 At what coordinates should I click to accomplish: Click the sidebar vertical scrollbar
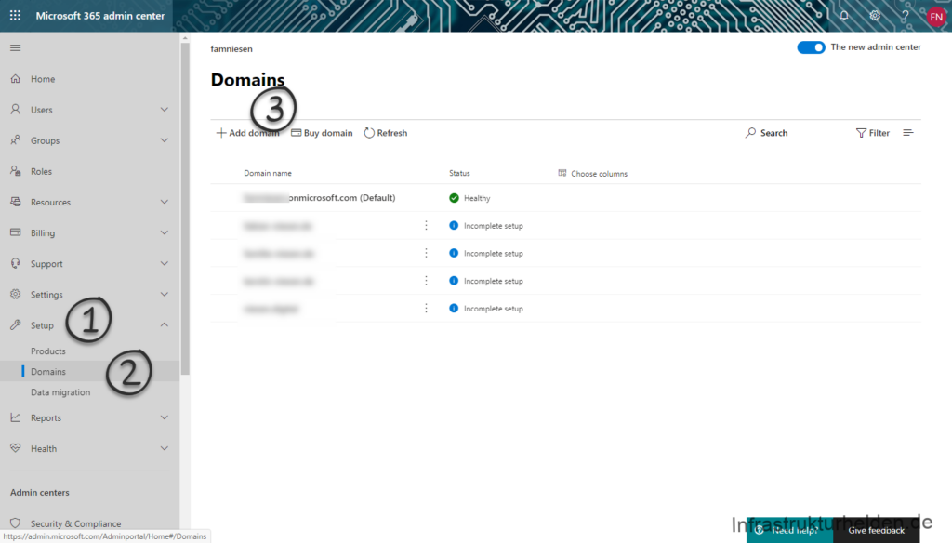pyautogui.click(x=185, y=208)
